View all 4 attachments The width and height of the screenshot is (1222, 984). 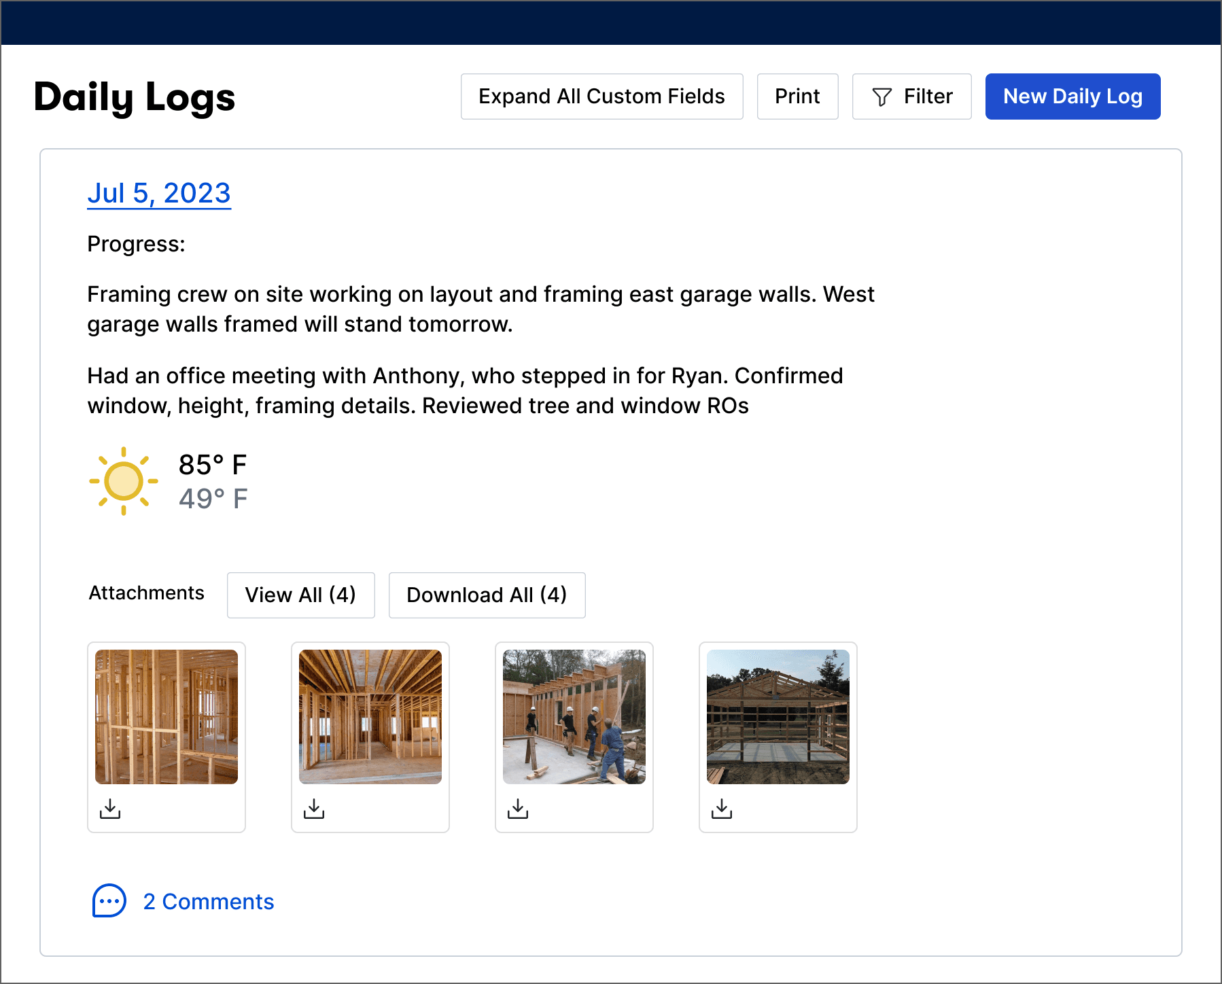[x=300, y=595]
